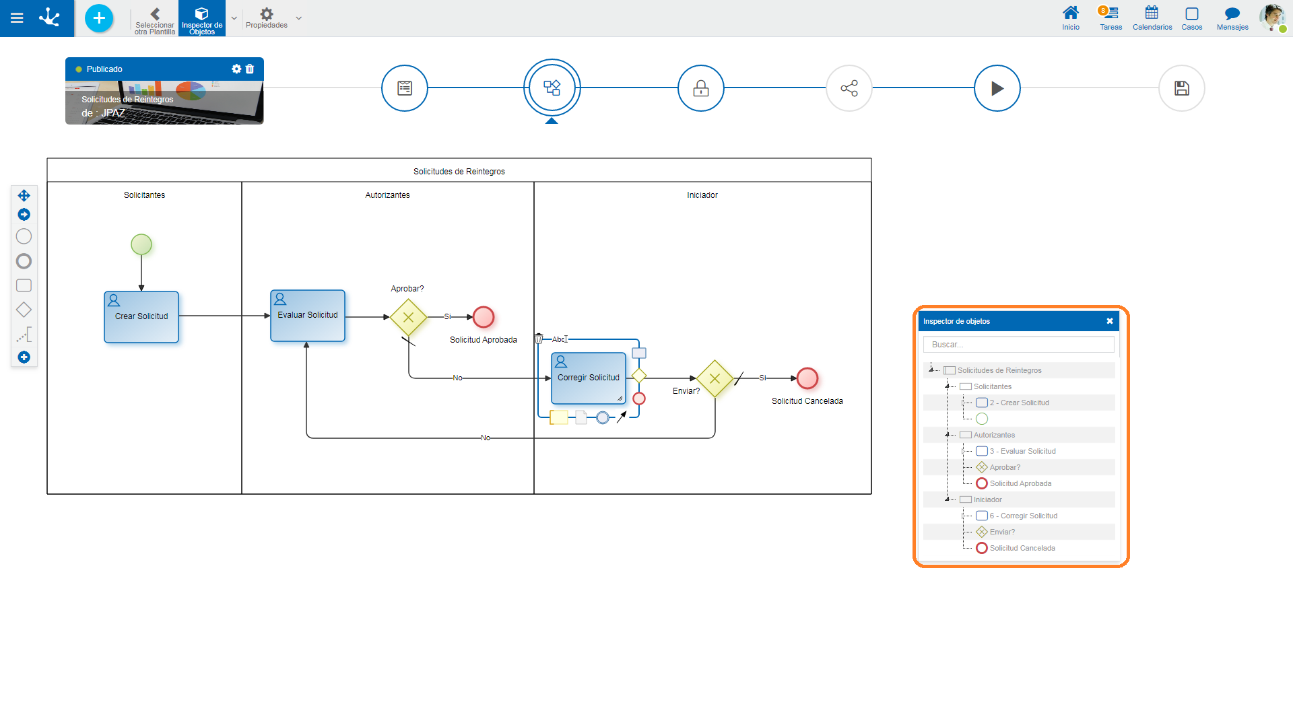Collapse the Solicitantes tree node

pyautogui.click(x=947, y=386)
